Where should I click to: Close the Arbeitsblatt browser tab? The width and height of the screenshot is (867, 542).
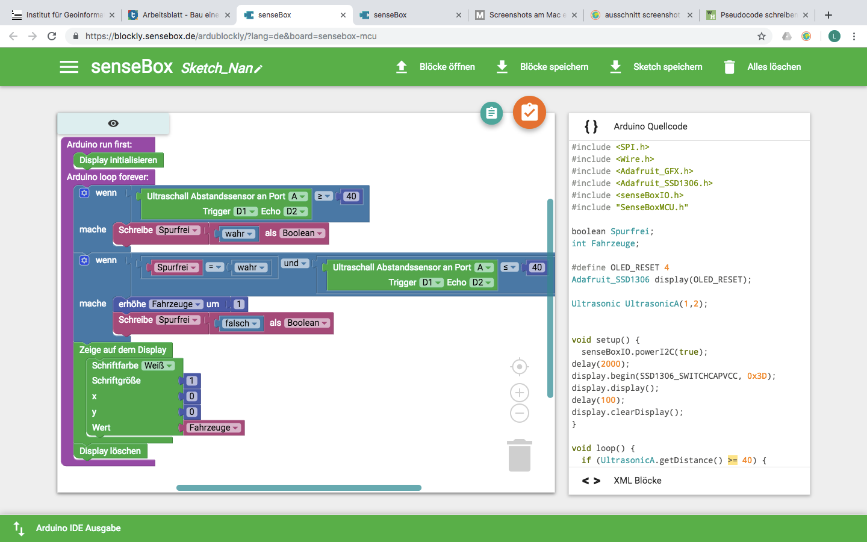pos(228,15)
